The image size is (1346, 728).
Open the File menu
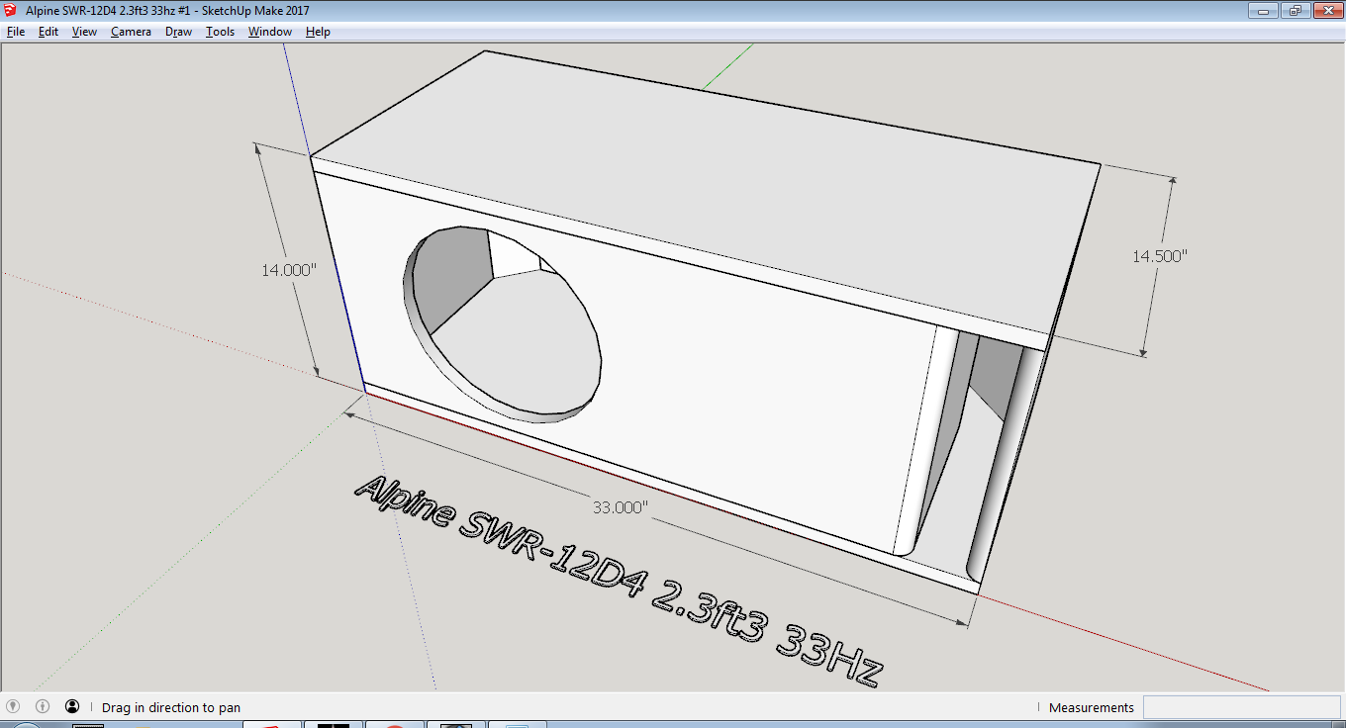(16, 32)
